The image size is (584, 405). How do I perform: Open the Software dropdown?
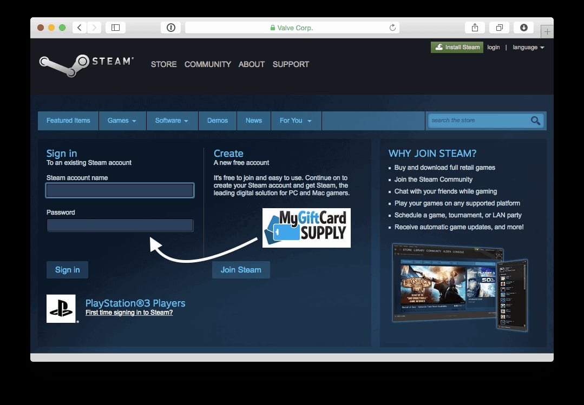(x=172, y=121)
